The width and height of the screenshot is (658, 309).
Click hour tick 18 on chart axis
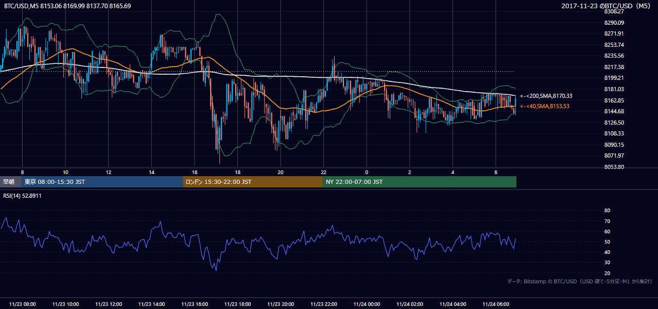coord(238,172)
